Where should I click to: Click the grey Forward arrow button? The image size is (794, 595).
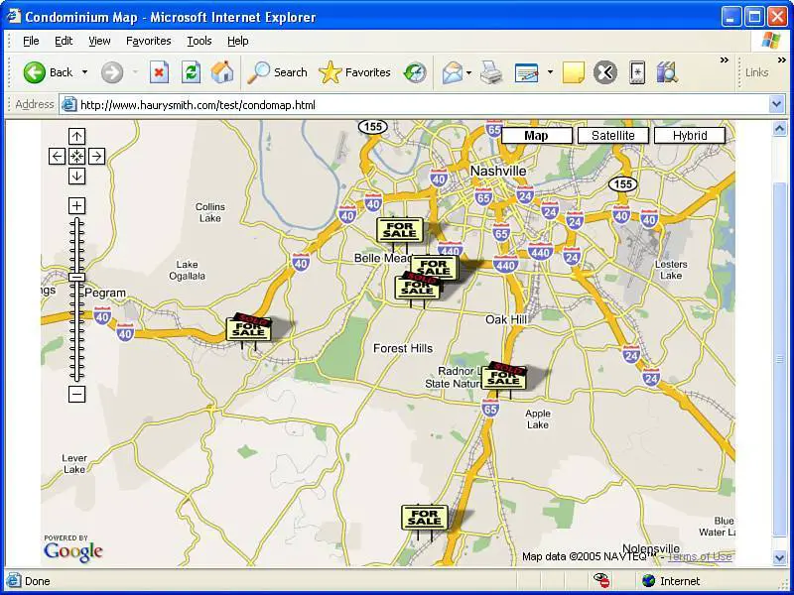point(112,72)
